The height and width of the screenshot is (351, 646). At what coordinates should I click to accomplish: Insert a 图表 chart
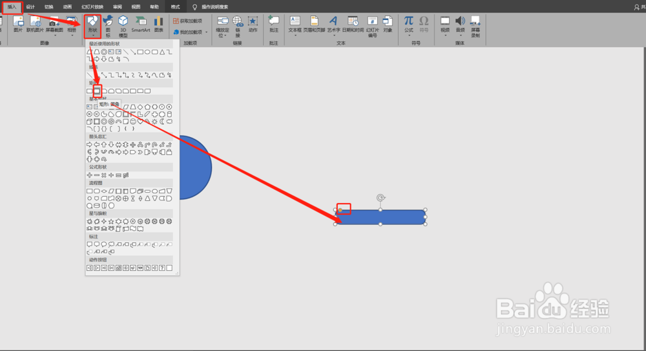pyautogui.click(x=159, y=25)
